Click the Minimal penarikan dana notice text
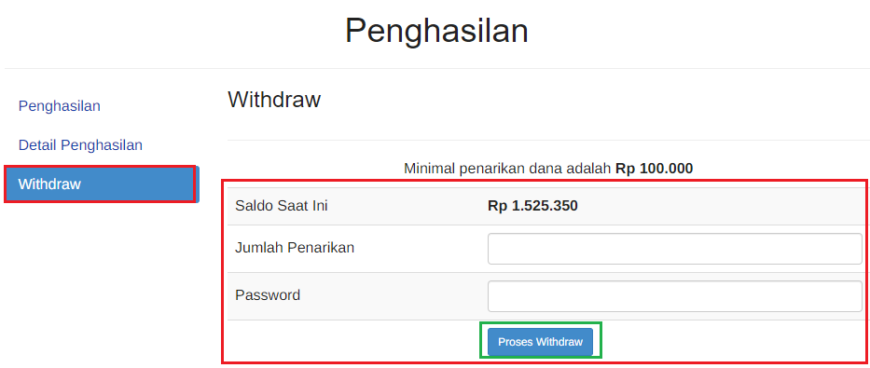 pyautogui.click(x=548, y=169)
